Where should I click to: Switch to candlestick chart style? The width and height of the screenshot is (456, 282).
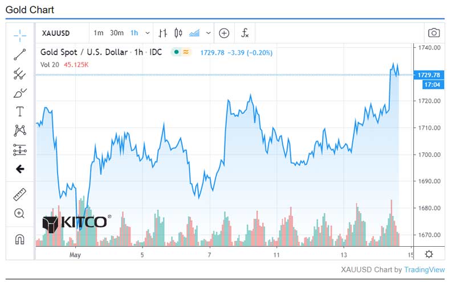178,33
